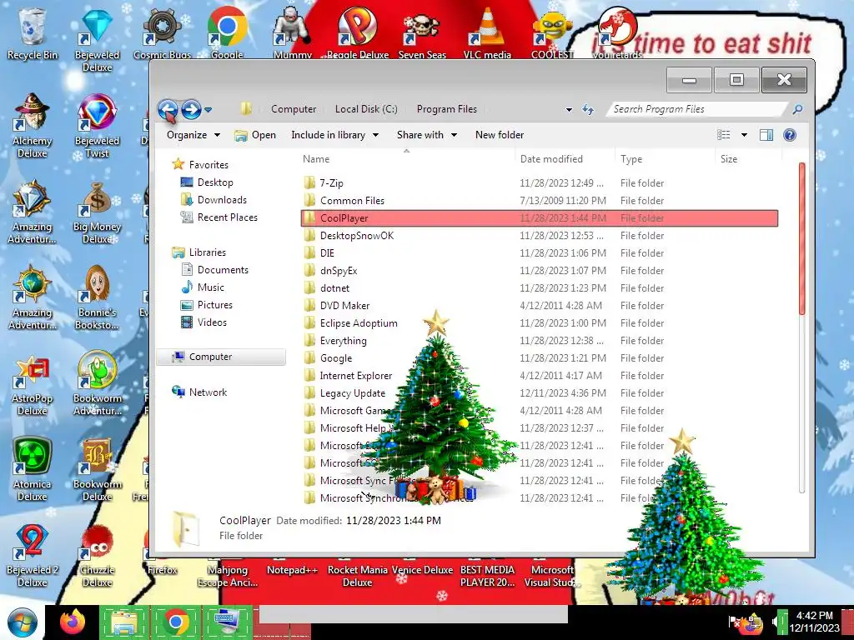Screen dimensions: 854x640
Task: Open Bonnie's Bookstore desktop shortcut
Action: (97, 297)
